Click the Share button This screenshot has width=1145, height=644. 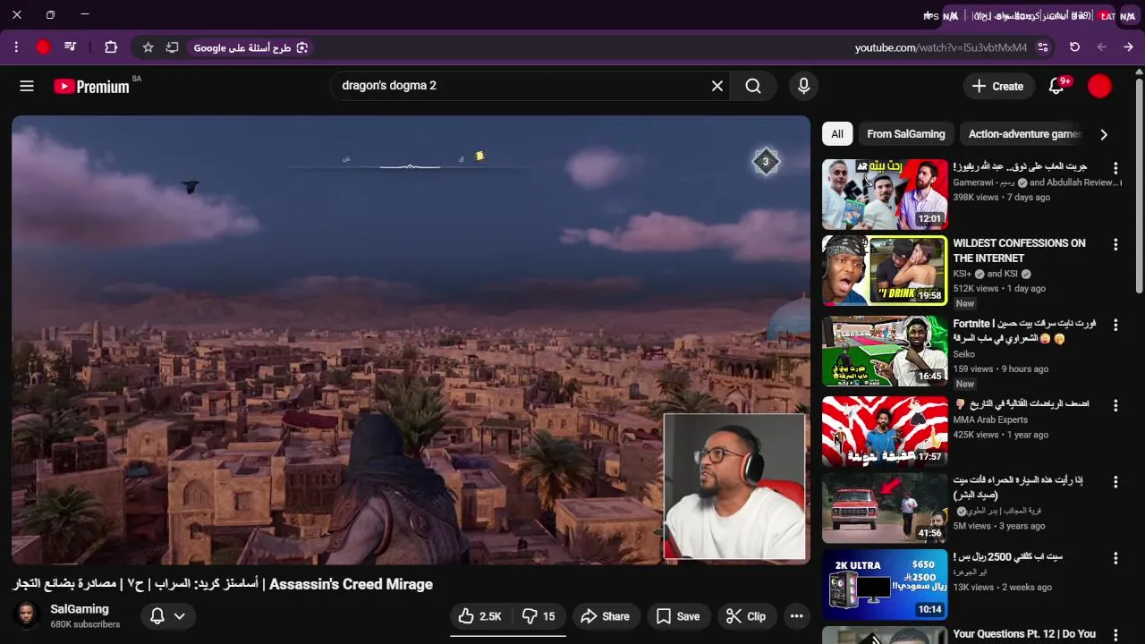click(x=606, y=616)
